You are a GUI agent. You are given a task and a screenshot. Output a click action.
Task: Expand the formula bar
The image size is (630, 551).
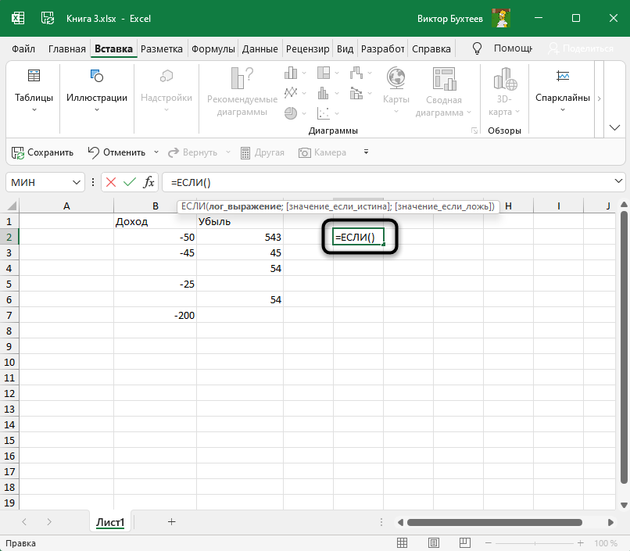tap(620, 182)
